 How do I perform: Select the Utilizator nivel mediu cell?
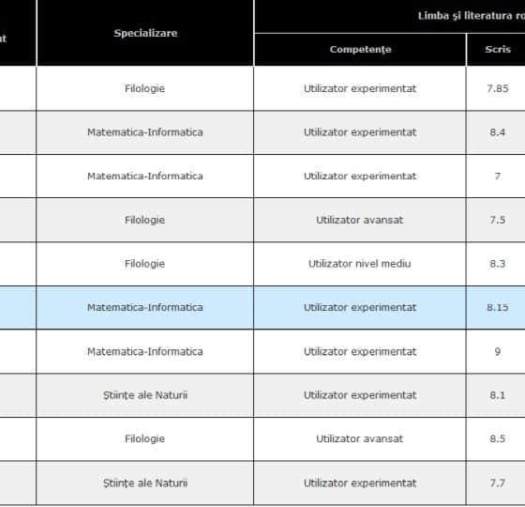(360, 264)
